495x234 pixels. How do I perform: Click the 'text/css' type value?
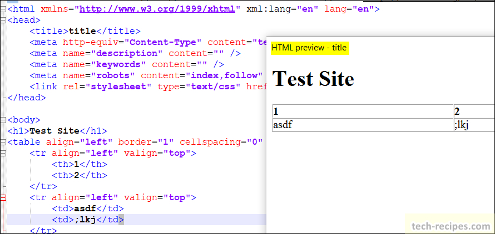pyautogui.click(x=214, y=87)
